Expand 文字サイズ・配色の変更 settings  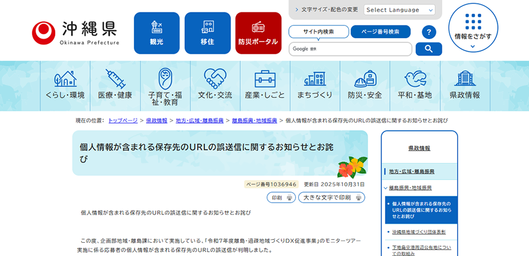(x=325, y=10)
